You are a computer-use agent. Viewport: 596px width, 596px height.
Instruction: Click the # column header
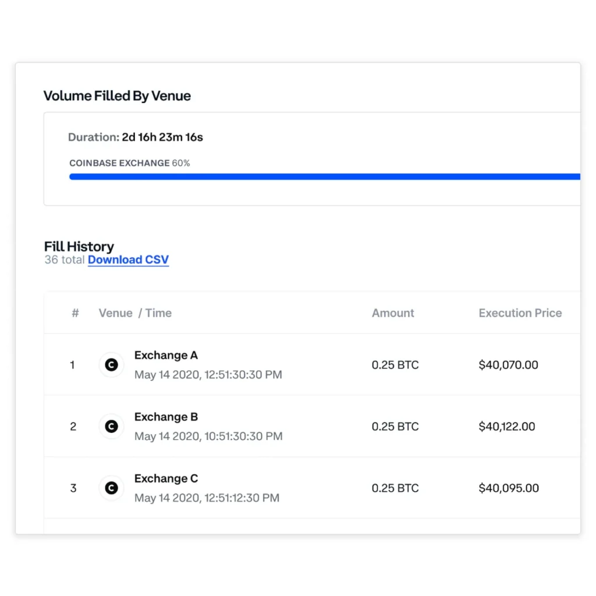(x=75, y=313)
